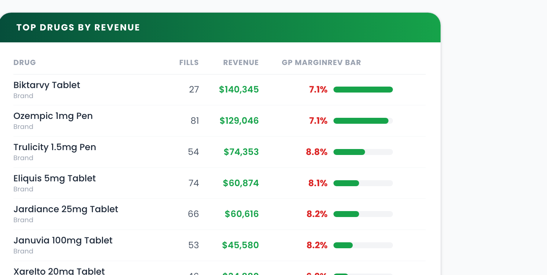This screenshot has width=547, height=275.
Task: Click the fills count 66 for Jardiance
Action: point(193,214)
